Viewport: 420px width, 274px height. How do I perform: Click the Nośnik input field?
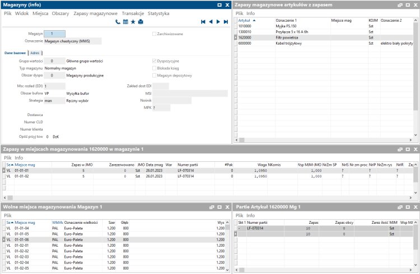coord(172,100)
